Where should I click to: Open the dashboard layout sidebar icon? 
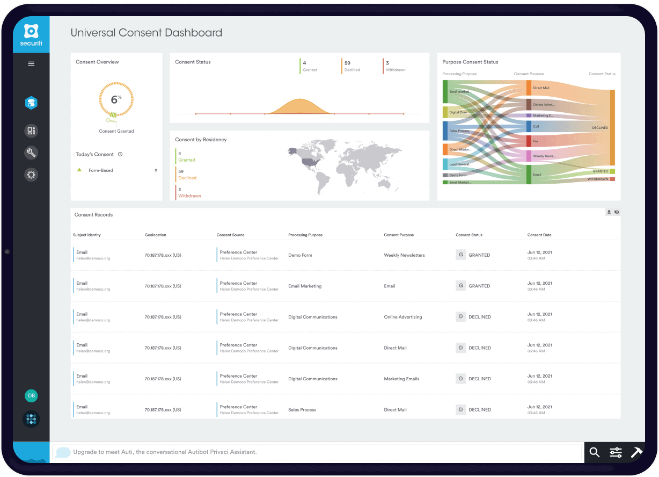pyautogui.click(x=31, y=131)
